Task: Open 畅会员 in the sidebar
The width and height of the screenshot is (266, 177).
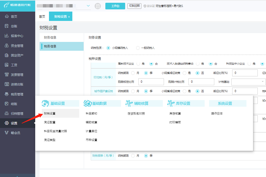Action: (x=13, y=133)
